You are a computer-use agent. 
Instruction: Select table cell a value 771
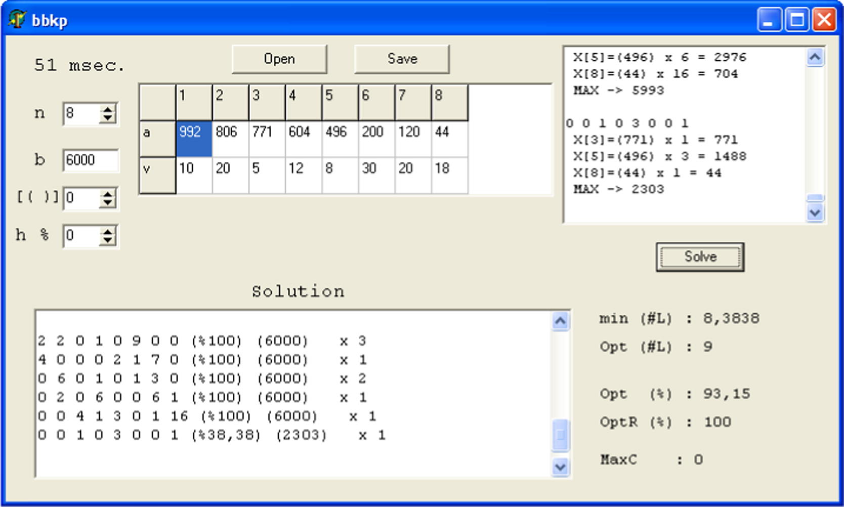[267, 139]
